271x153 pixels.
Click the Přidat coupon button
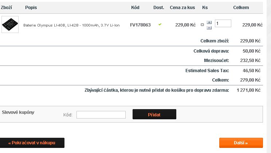(154, 114)
